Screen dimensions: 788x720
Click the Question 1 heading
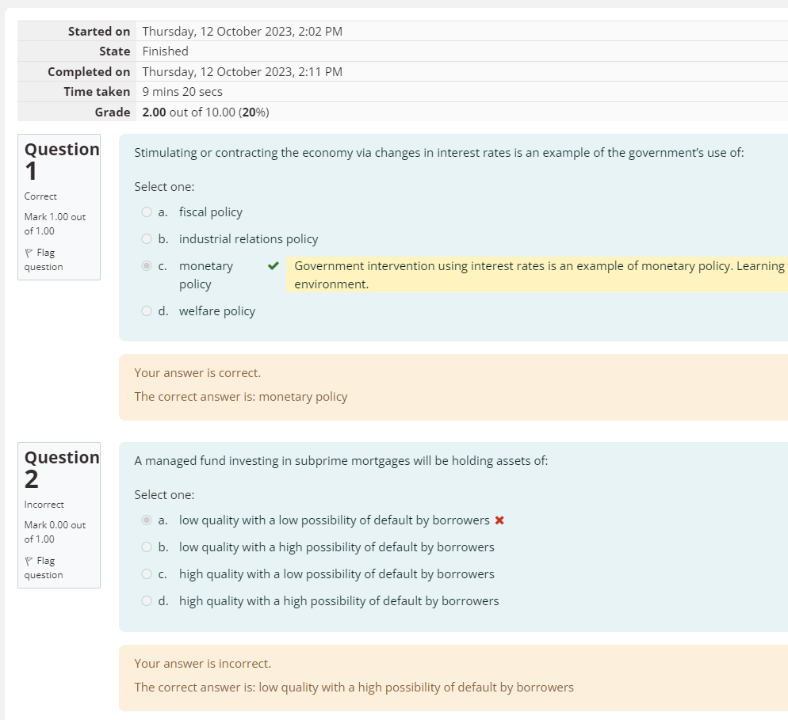point(62,160)
